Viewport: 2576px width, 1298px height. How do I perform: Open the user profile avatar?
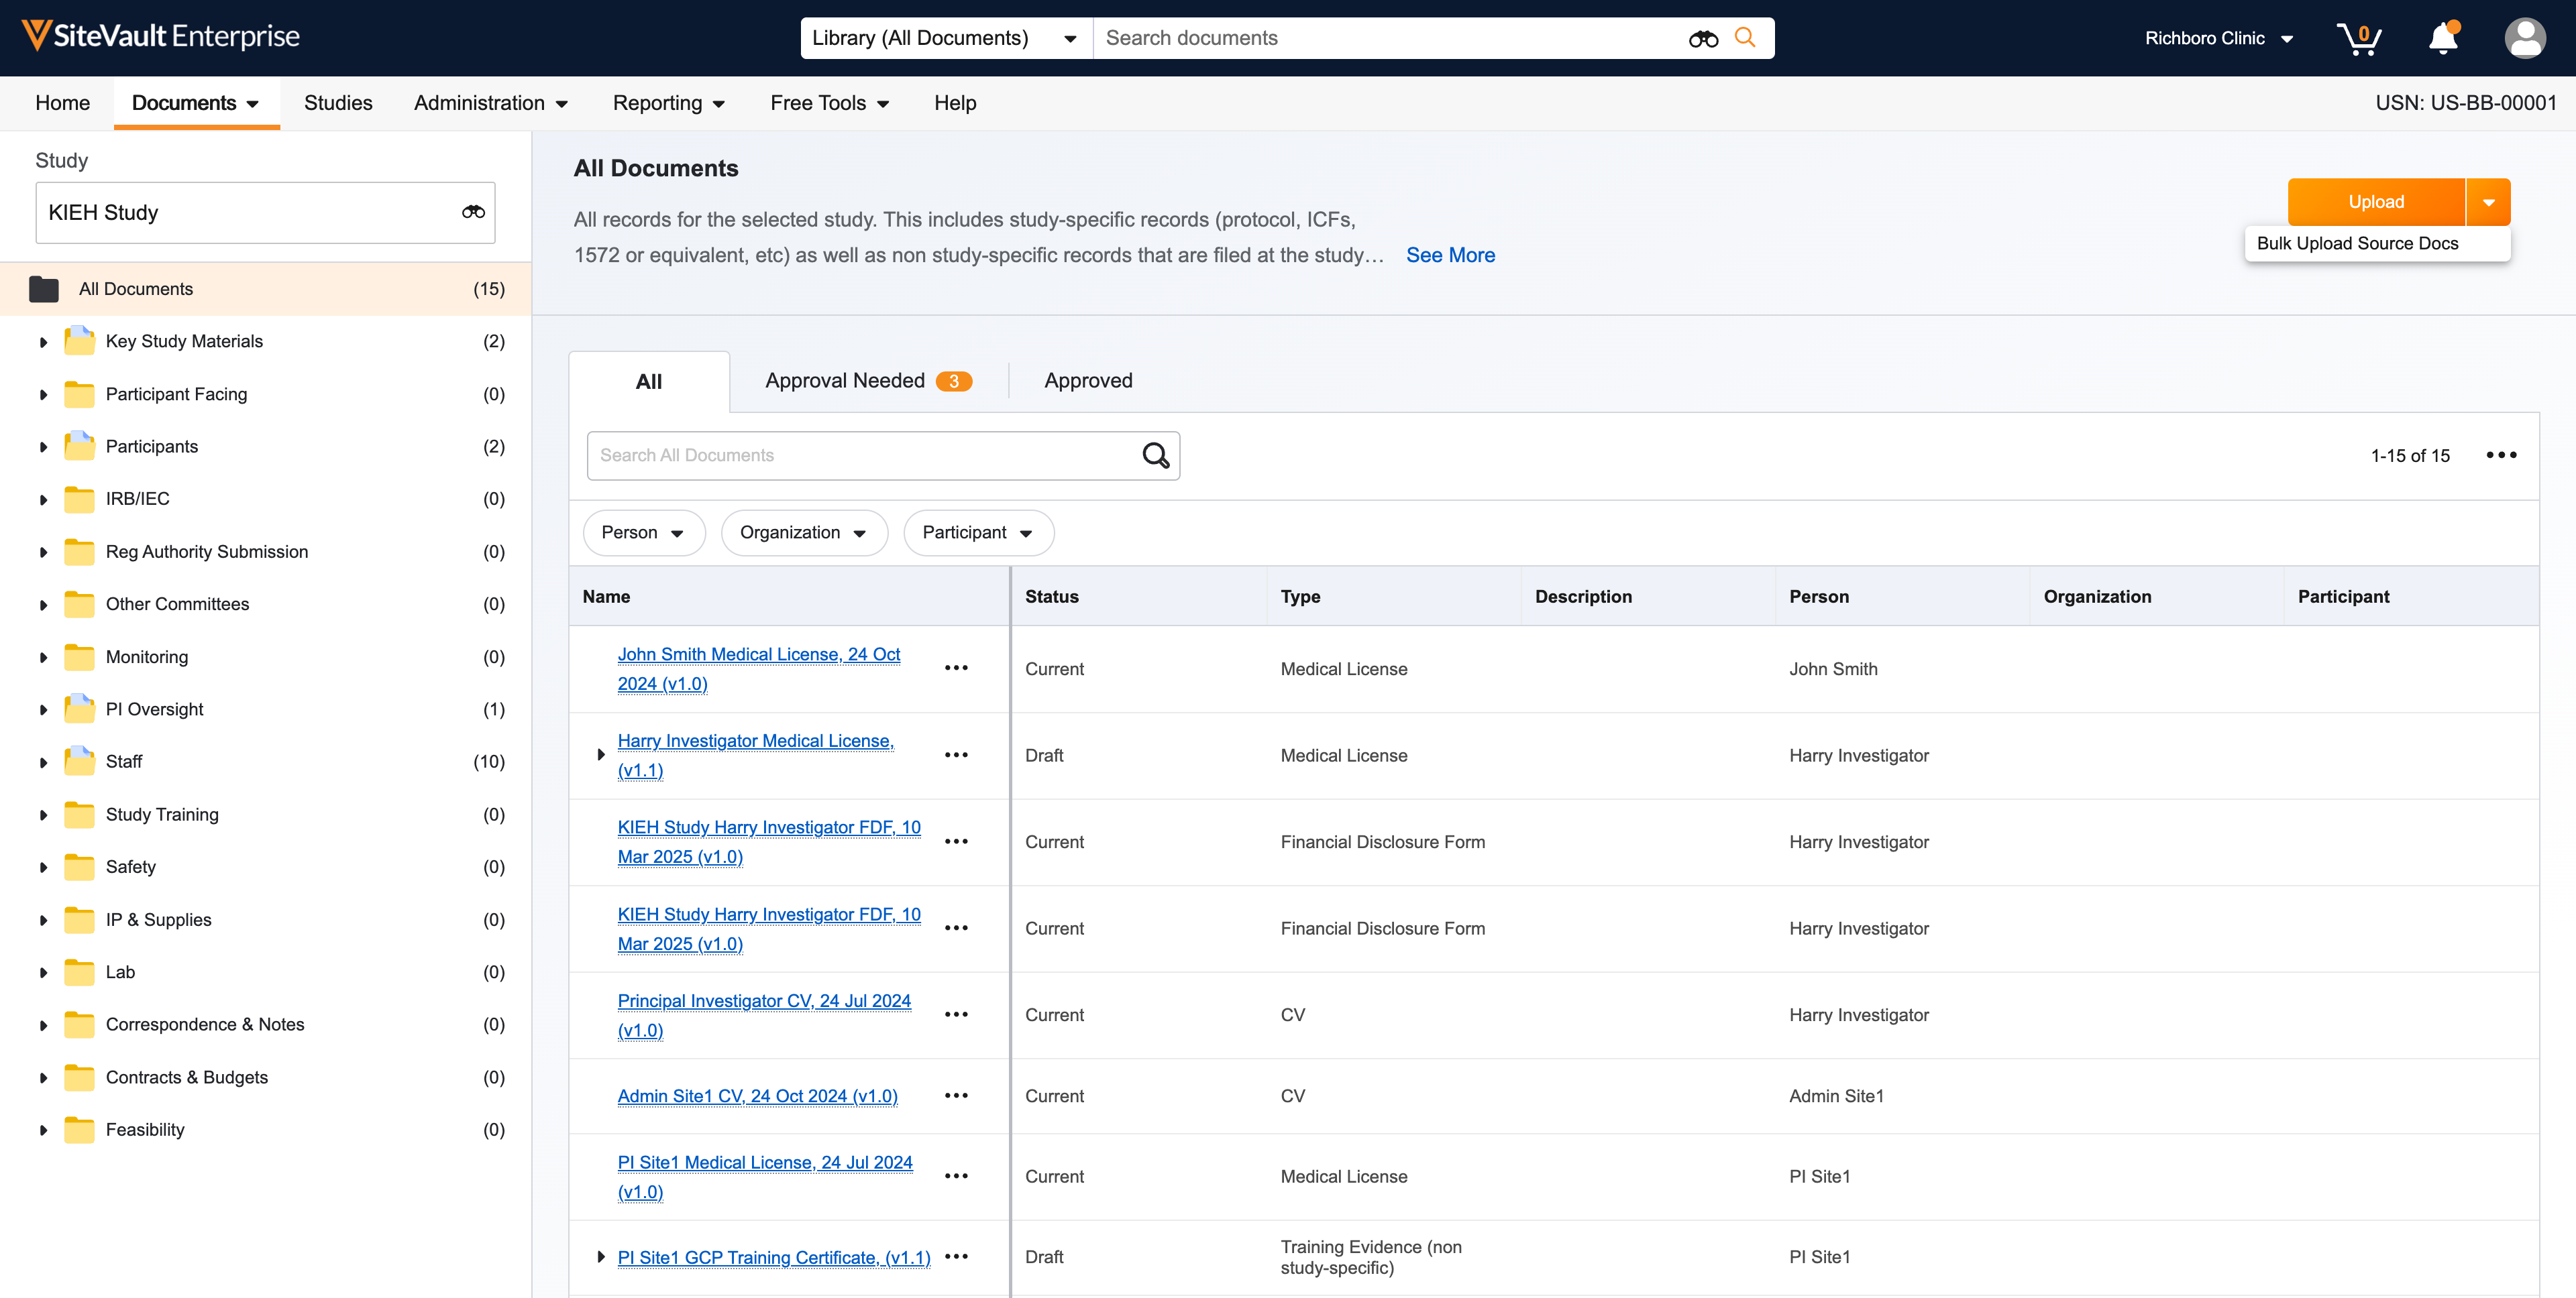click(x=2525, y=38)
